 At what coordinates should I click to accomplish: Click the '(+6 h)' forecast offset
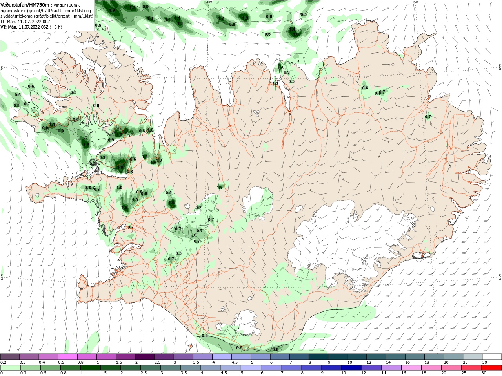coord(56,27)
